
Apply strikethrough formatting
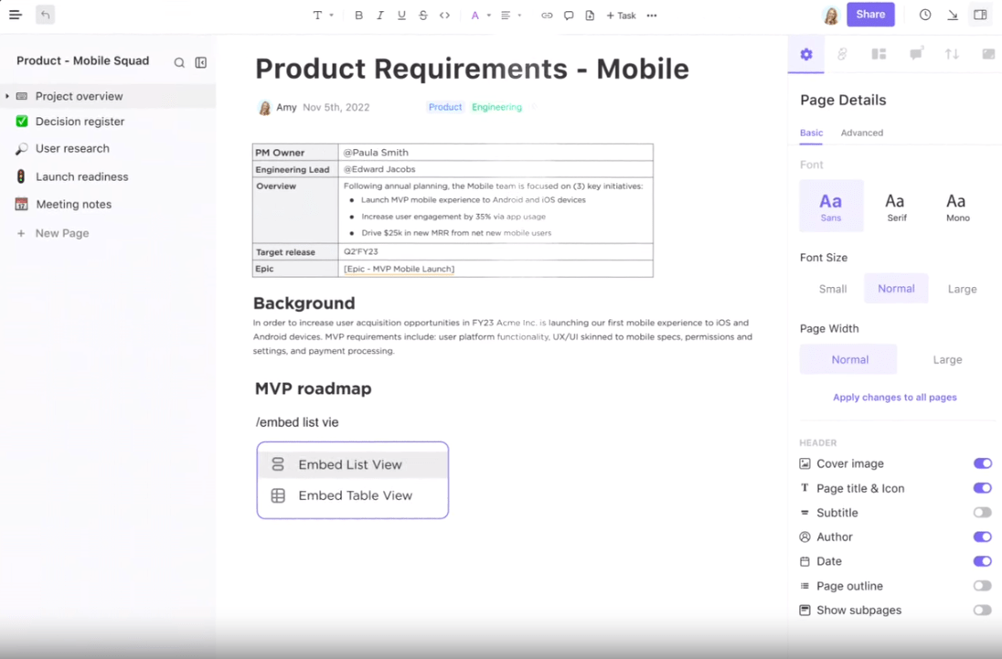pos(423,16)
